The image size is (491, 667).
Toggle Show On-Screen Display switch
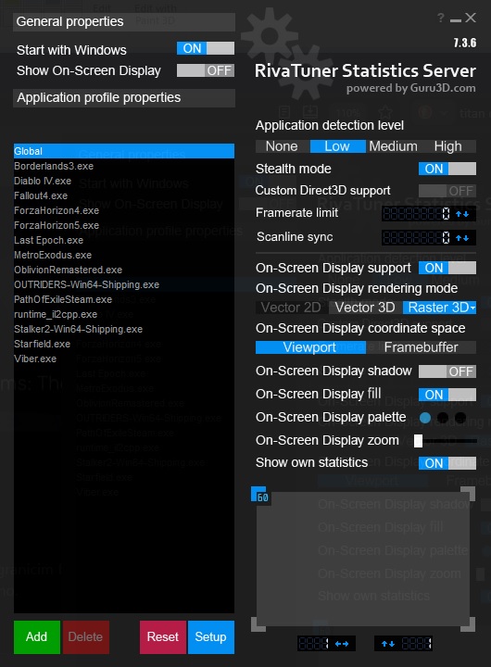point(206,70)
